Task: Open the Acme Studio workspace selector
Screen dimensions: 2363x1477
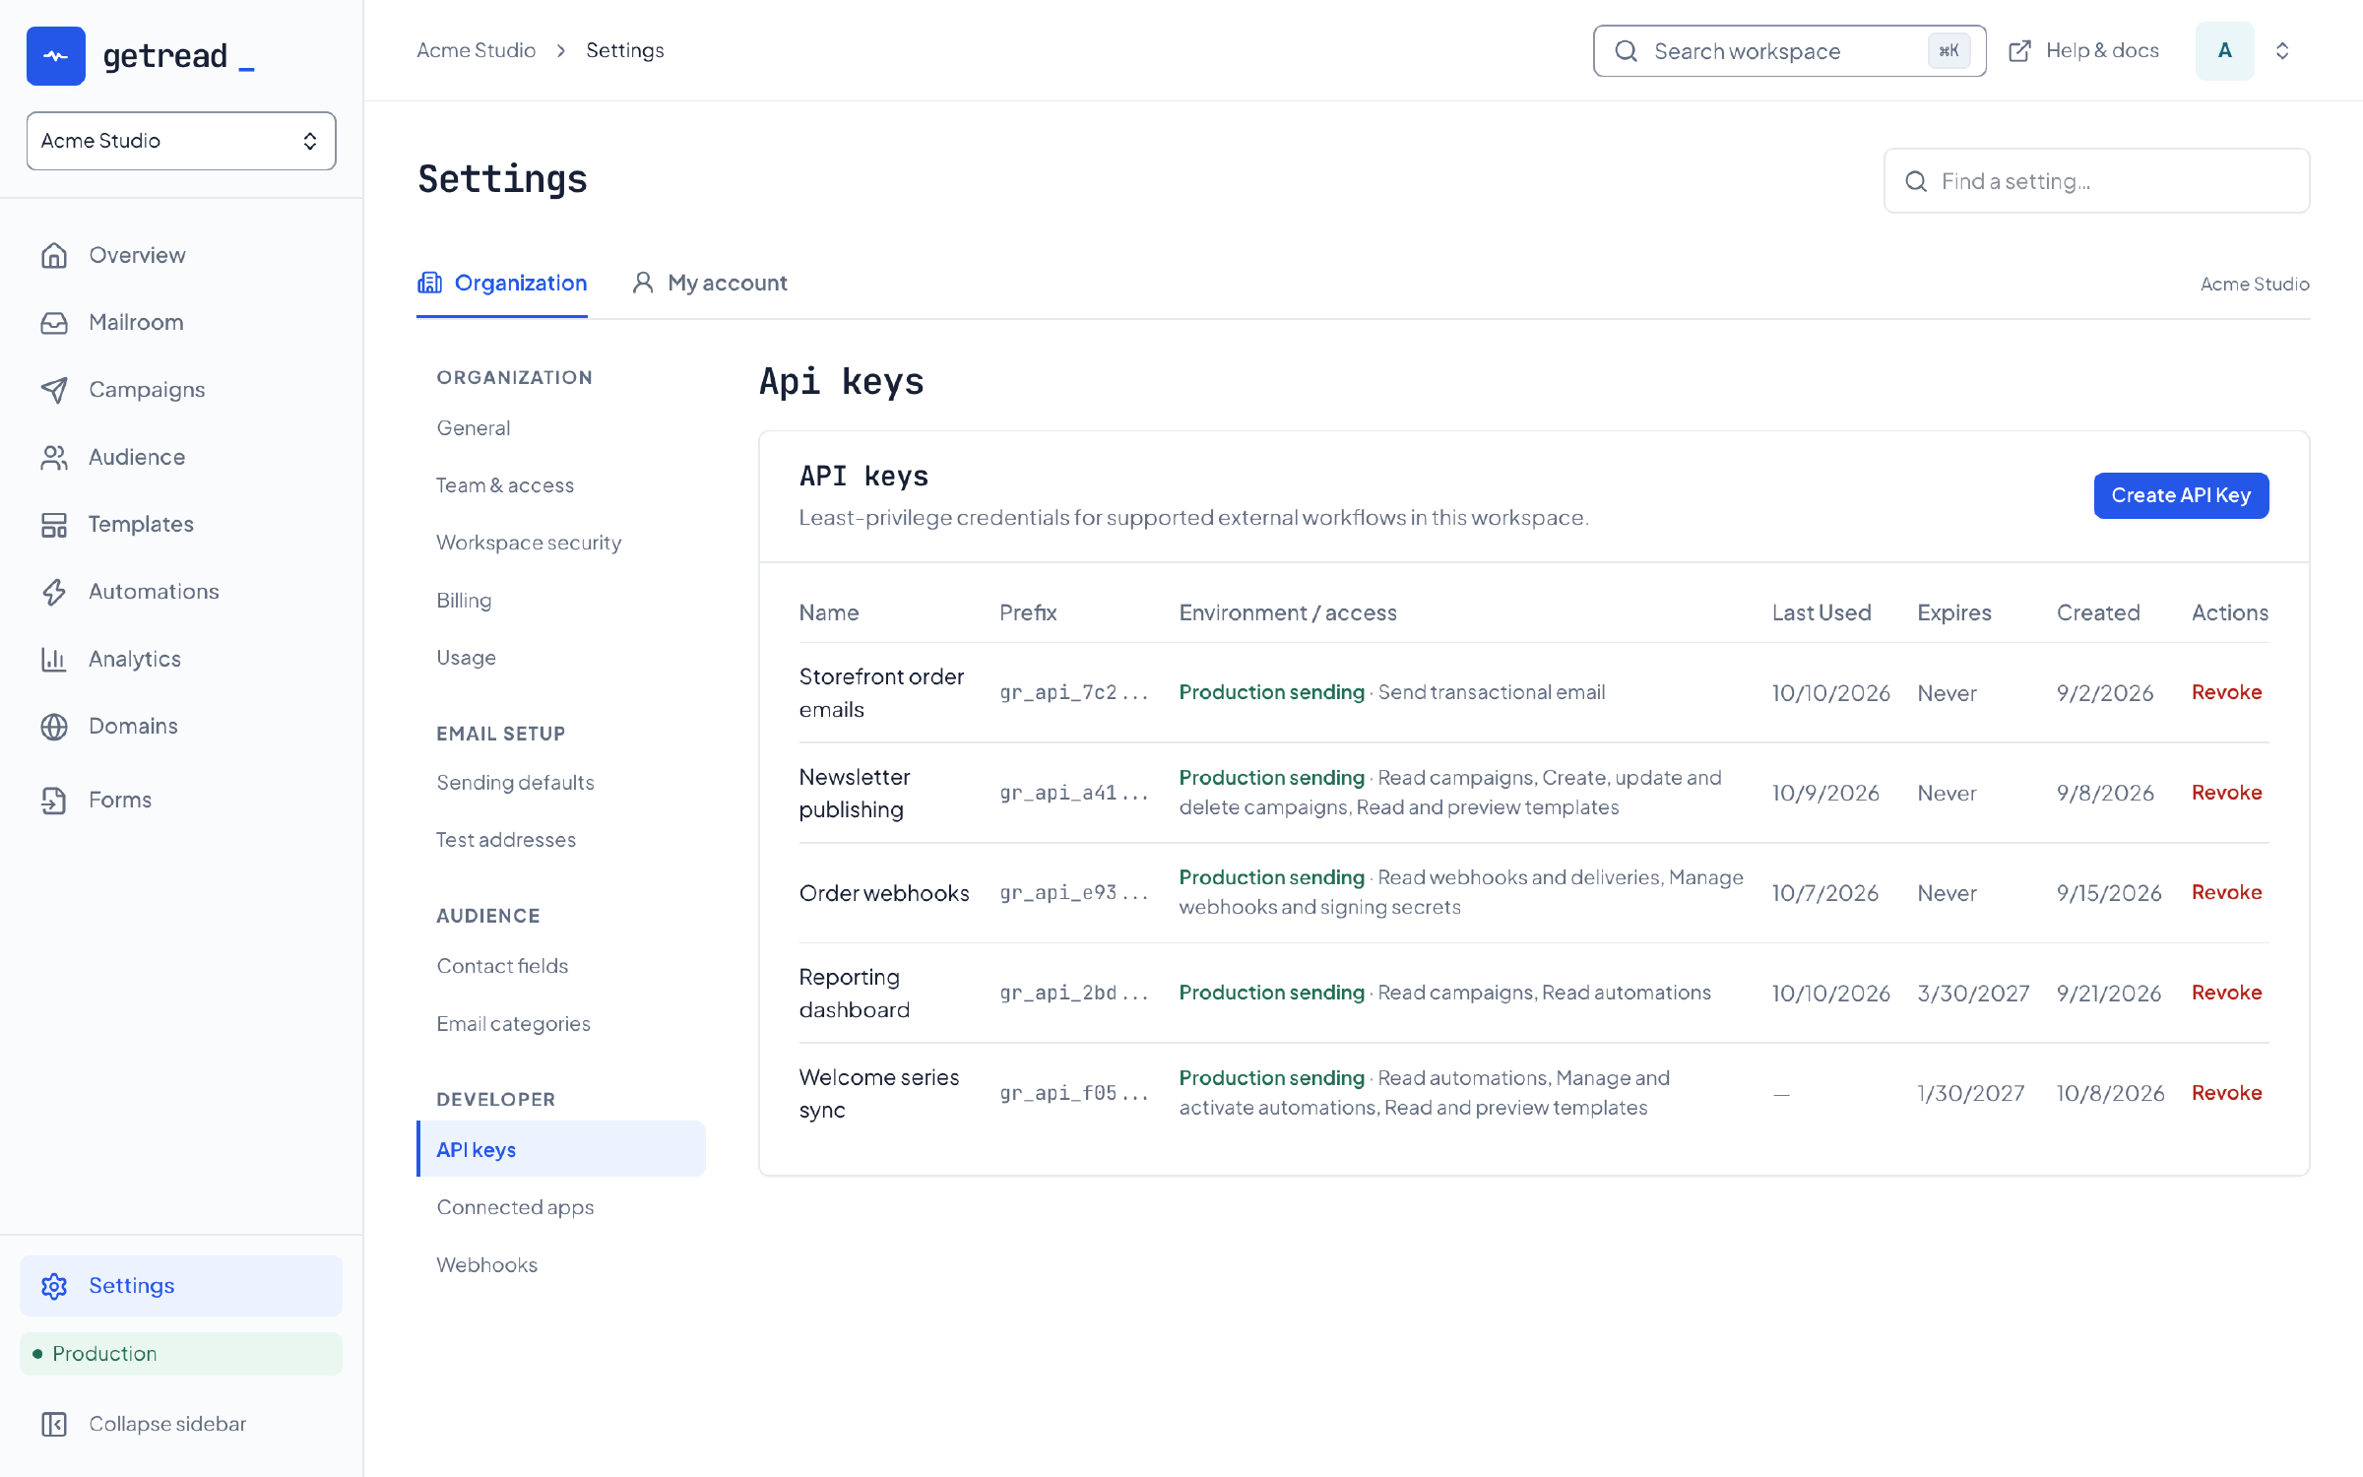Action: point(181,141)
